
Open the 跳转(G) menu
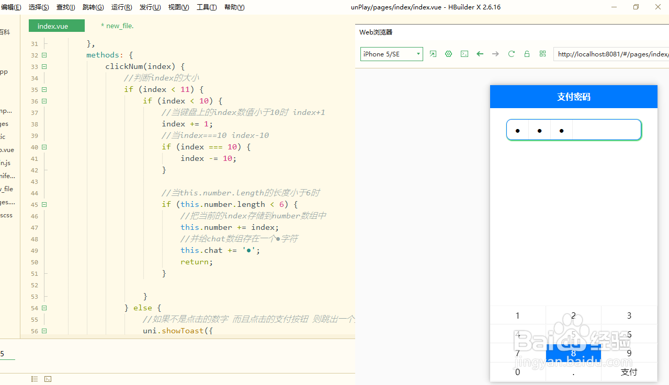93,7
